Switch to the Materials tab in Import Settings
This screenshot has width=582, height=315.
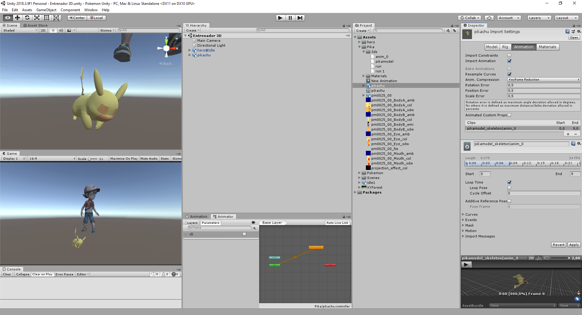(x=547, y=47)
